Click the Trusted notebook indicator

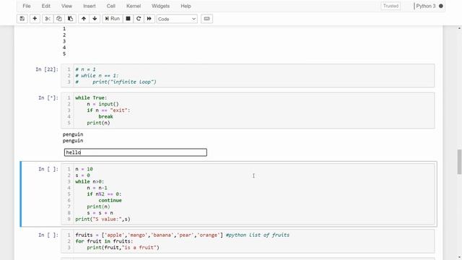tap(391, 6)
